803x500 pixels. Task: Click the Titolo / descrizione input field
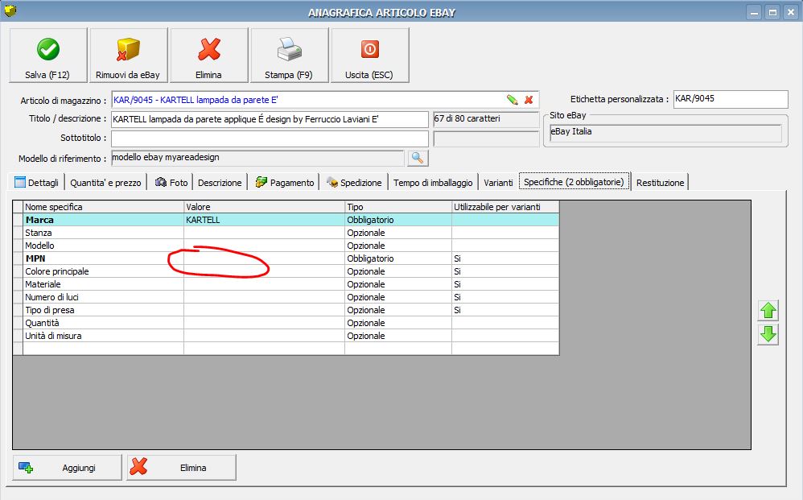click(270, 119)
